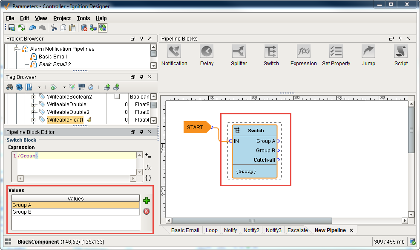Open the dropdown arrow next to grid icon
This screenshot has height=250, width=420.
(x=39, y=87)
